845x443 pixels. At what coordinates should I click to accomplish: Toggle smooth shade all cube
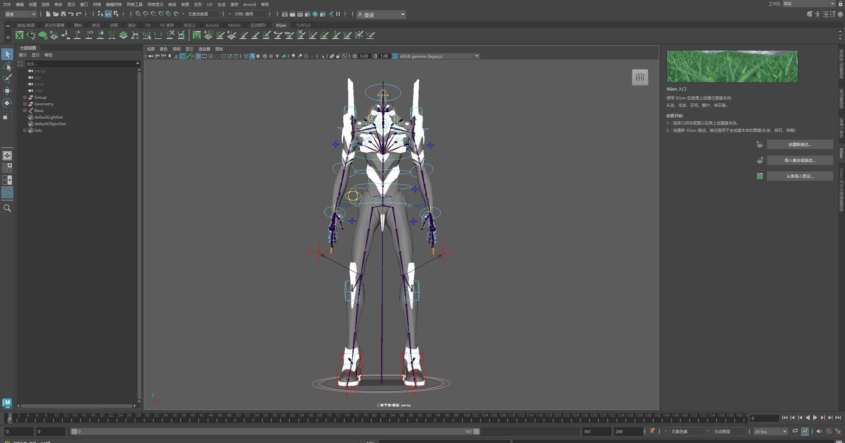click(252, 56)
